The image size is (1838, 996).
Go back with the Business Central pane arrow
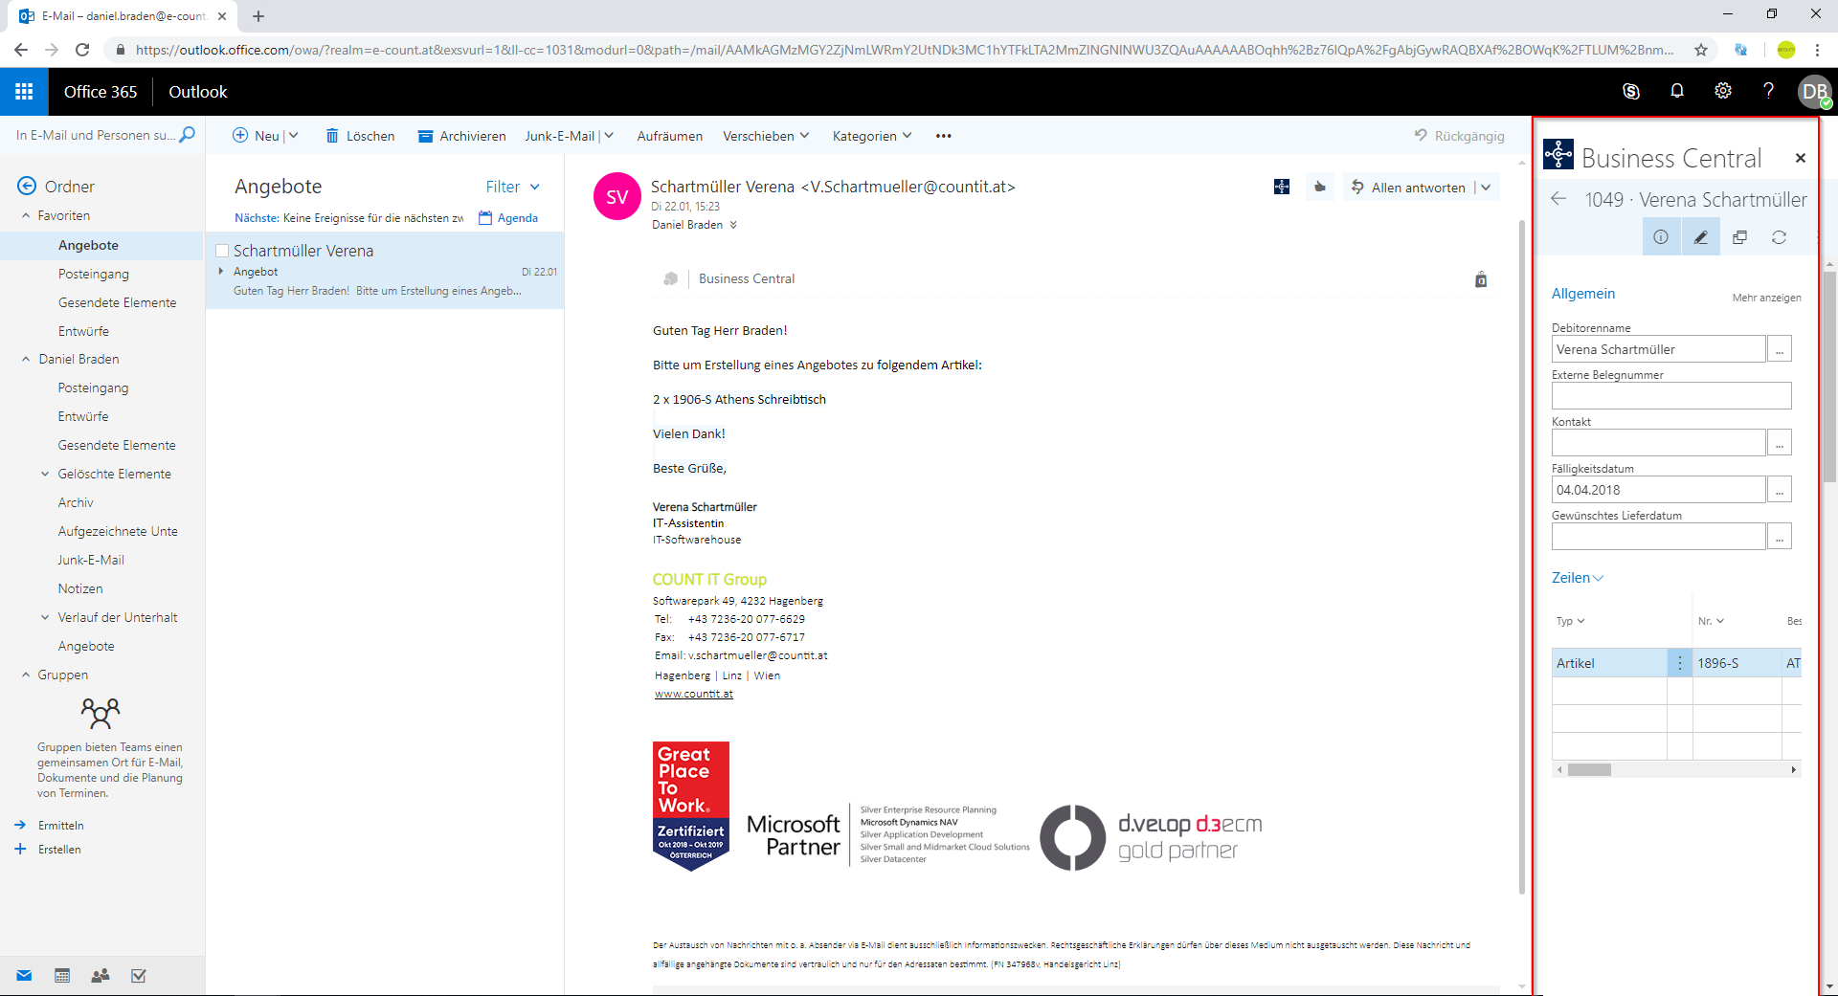pyautogui.click(x=1558, y=199)
